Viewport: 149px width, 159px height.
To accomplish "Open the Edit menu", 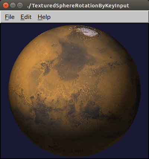I will [26, 17].
